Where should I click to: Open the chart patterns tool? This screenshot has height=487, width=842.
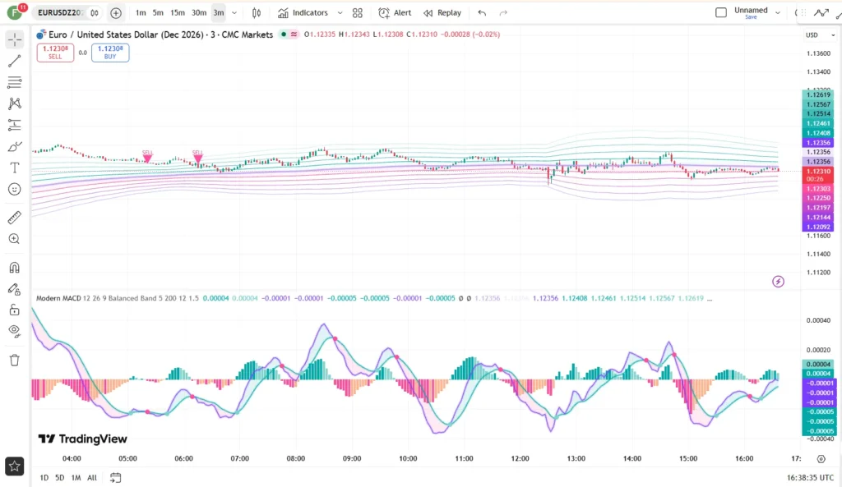click(15, 103)
